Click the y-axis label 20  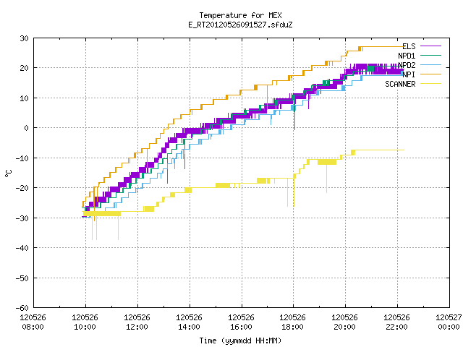[x=24, y=68]
